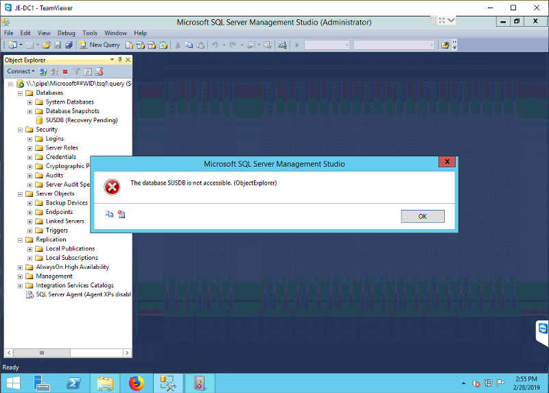549x393 pixels.
Task: Click the Redo arrow icon
Action: (x=233, y=45)
